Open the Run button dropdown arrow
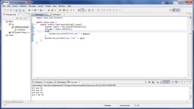The height and width of the screenshot is (109, 194). (x=38, y=10)
